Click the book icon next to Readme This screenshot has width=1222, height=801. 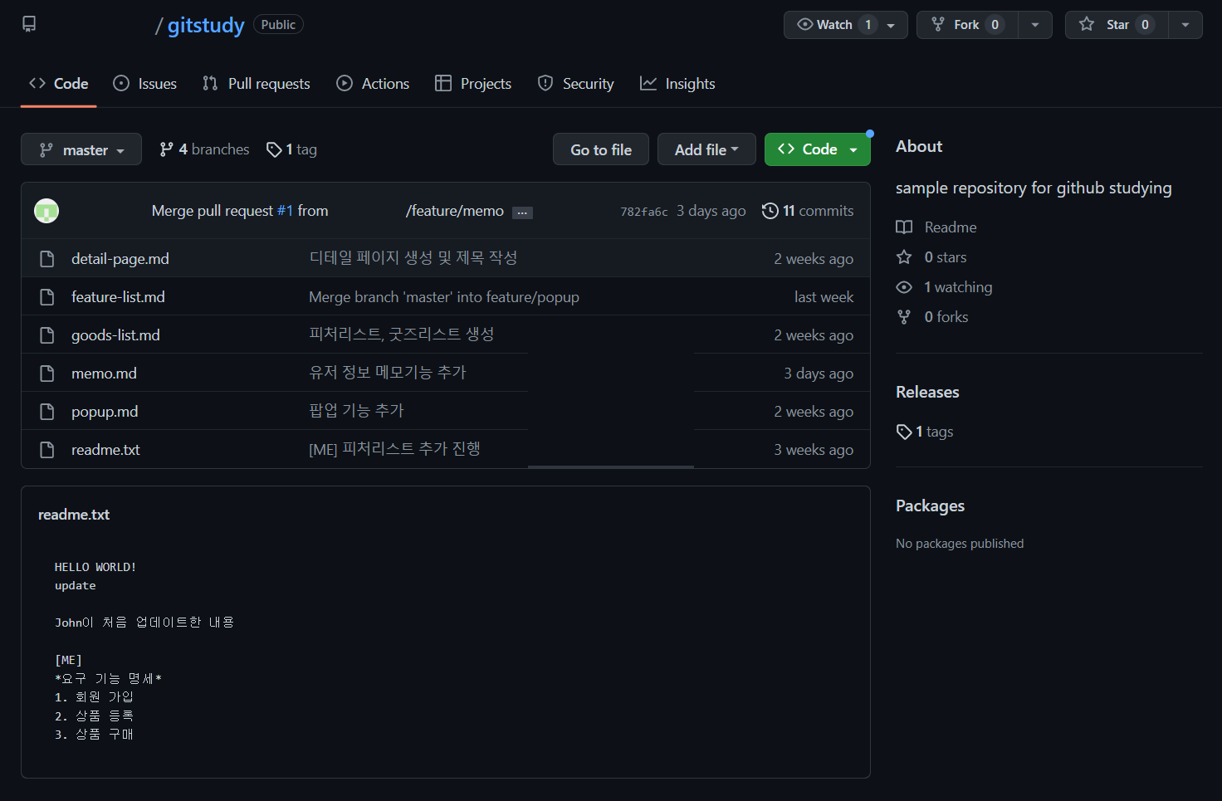904,227
